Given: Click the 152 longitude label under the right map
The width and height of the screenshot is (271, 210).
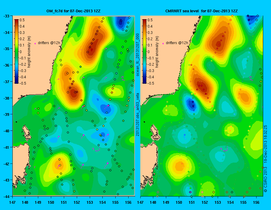Looking at the screenshot, I should click(x=205, y=202).
